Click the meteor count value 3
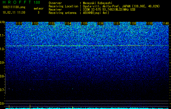 pos(39,13)
